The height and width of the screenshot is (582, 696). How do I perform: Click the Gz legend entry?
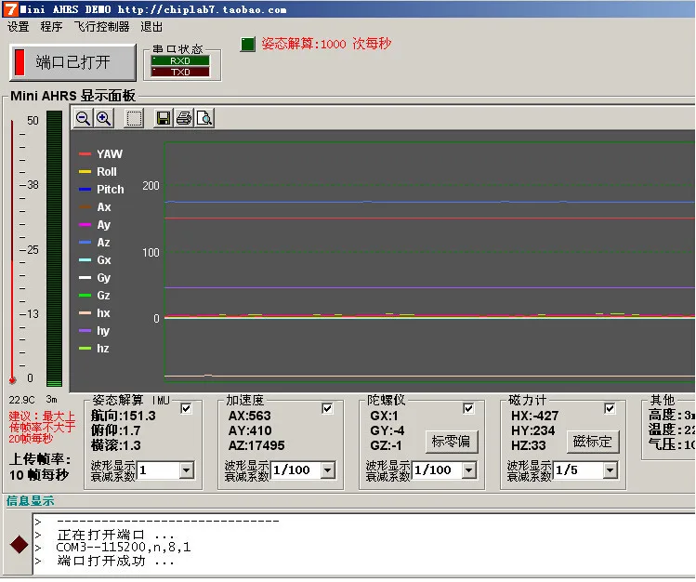point(95,296)
